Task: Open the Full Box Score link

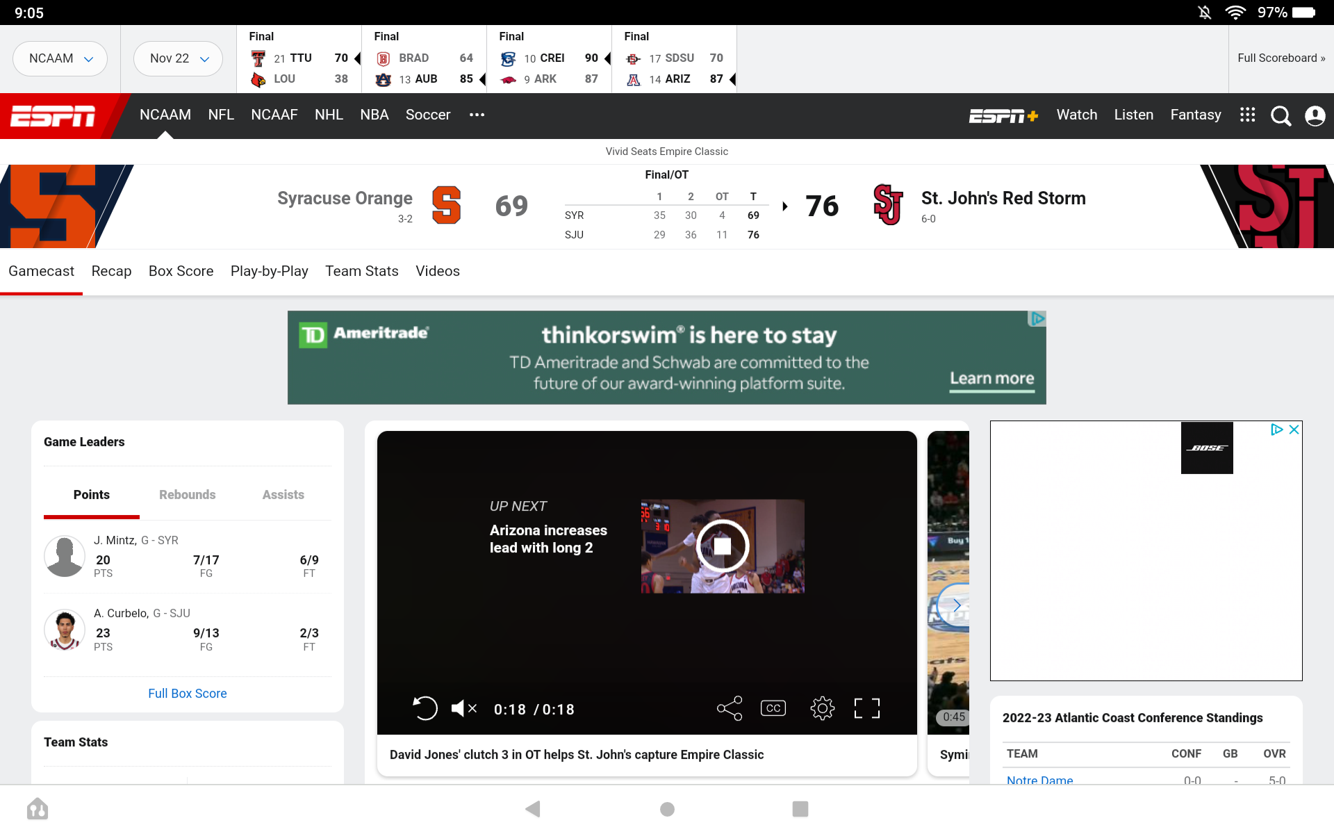Action: point(188,694)
